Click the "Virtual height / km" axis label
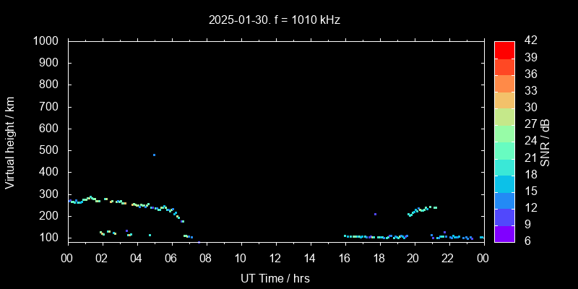The height and width of the screenshot is (289, 578). tap(10, 142)
